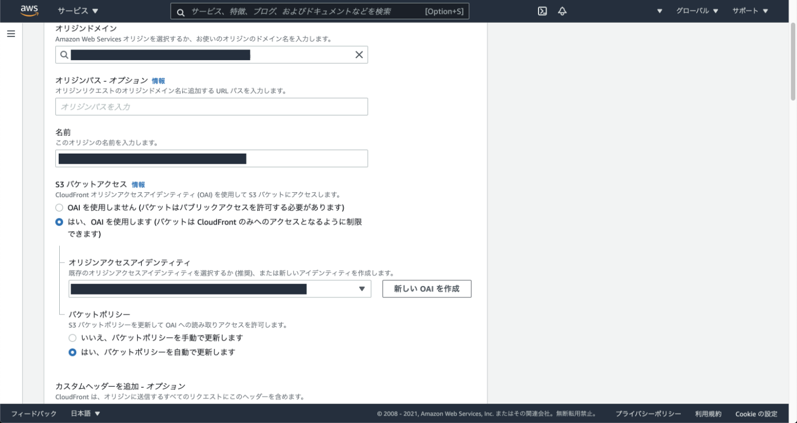Open the 日本語 language selector
Image resolution: width=797 pixels, height=423 pixels.
click(x=85, y=414)
